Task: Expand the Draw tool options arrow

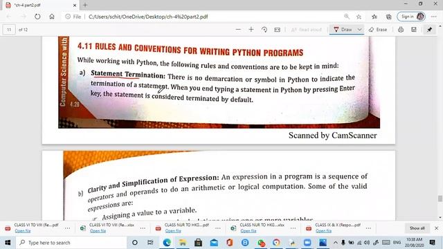Action: pyautogui.click(x=360, y=29)
